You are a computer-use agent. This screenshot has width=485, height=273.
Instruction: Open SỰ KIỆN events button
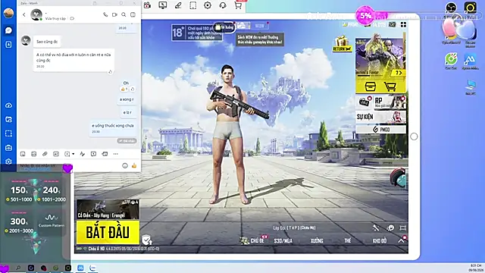[x=380, y=117]
